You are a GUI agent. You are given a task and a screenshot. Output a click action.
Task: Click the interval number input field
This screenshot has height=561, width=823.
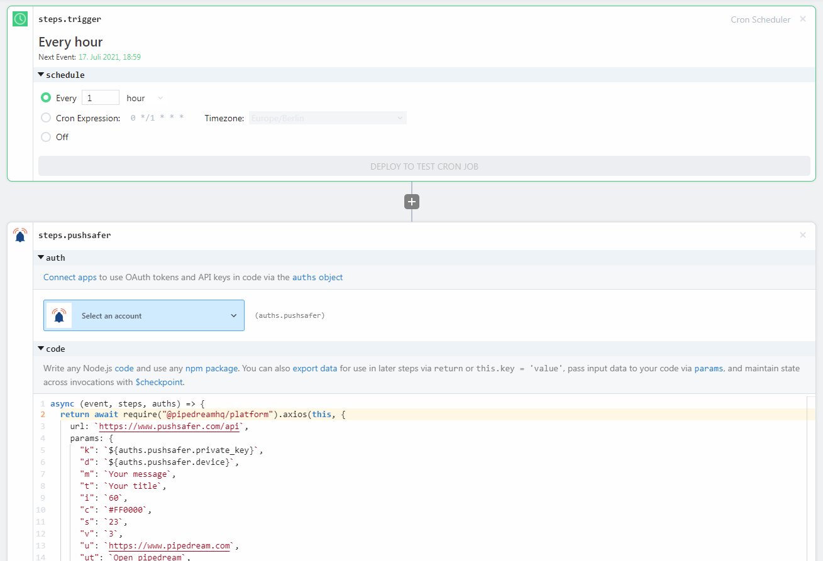coord(101,98)
